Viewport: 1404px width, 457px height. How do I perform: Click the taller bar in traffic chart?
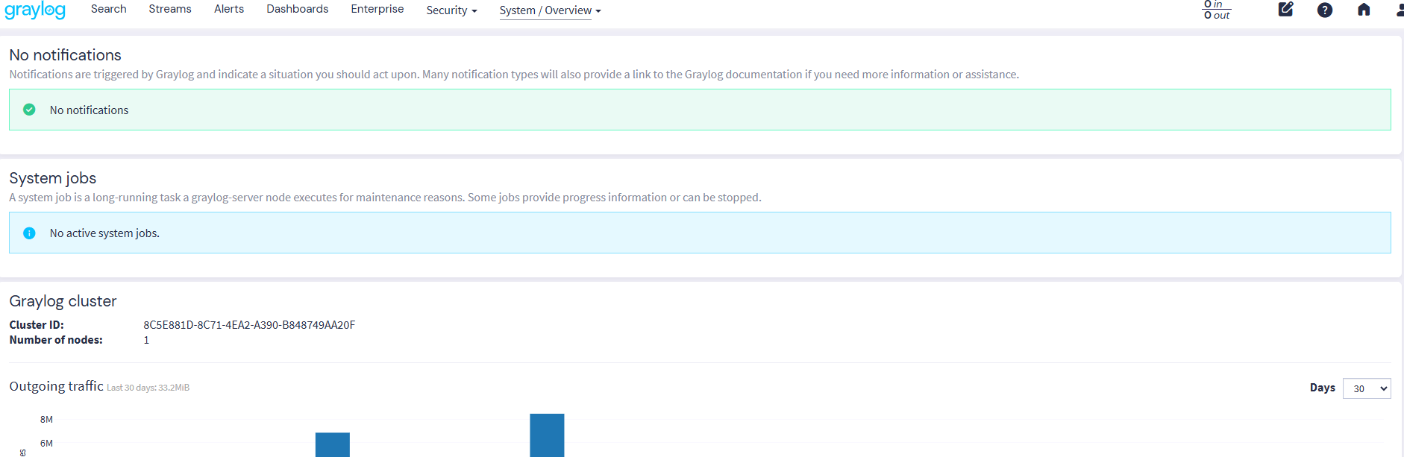(547, 435)
